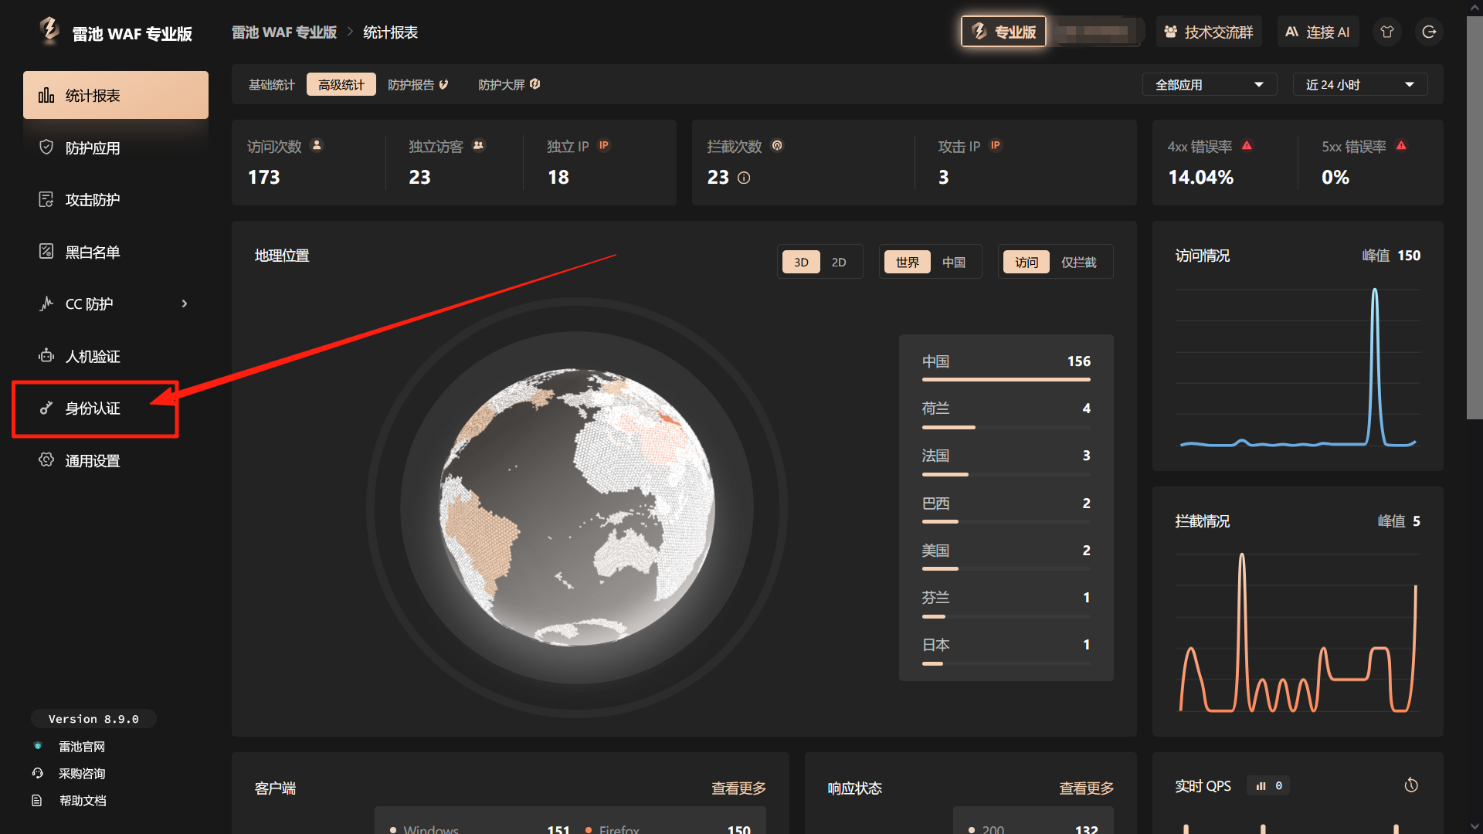Click the 实时 QPS refresh timer icon
The height and width of the screenshot is (834, 1483).
1411,785
